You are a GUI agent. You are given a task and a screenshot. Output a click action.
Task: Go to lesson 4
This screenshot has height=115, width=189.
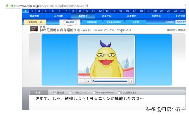pos(46,11)
